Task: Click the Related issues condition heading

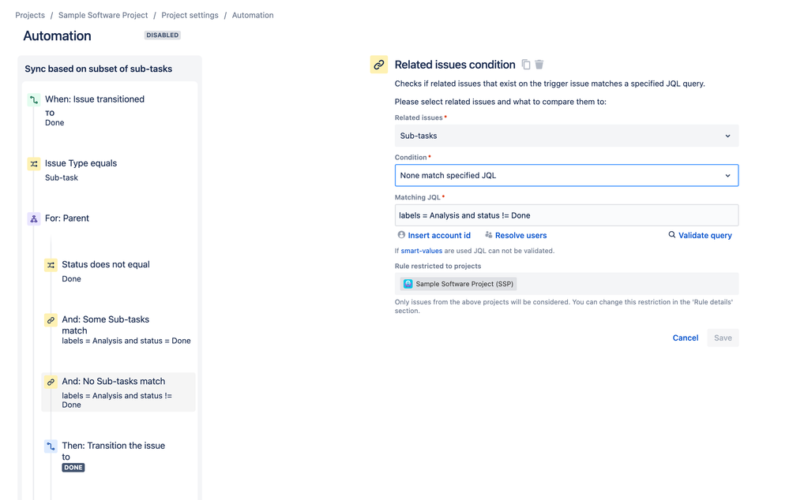Action: 455,65
